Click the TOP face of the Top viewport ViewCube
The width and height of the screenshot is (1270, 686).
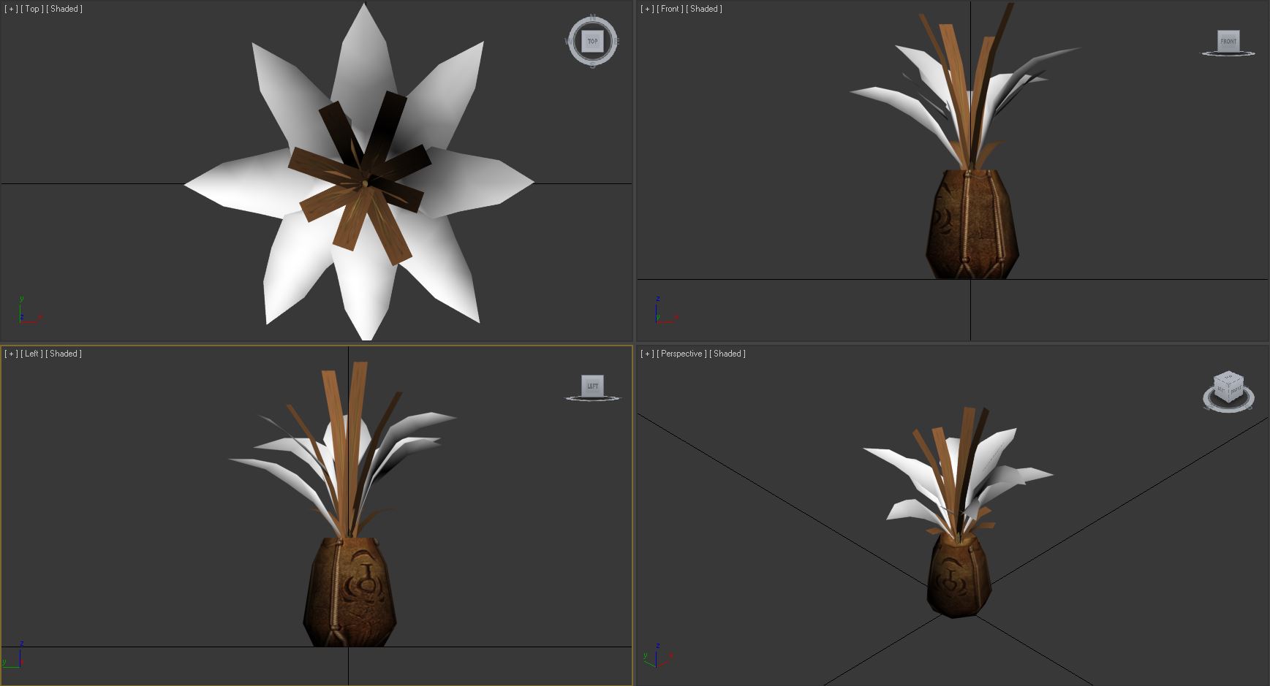click(x=592, y=42)
